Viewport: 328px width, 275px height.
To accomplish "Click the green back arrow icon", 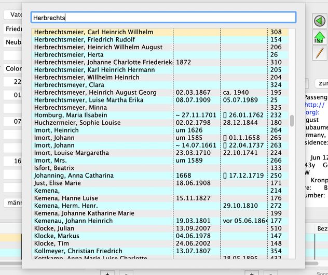I will pos(320,21).
